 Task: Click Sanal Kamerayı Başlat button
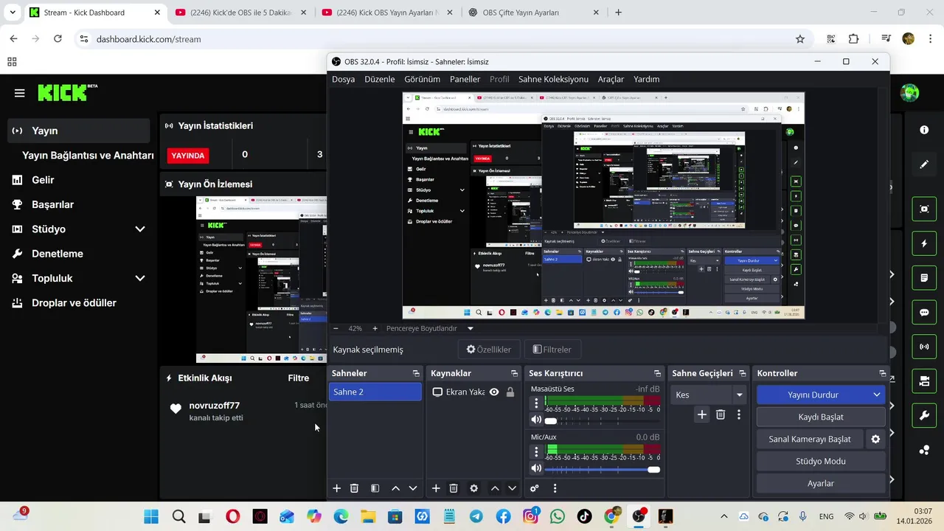(810, 439)
